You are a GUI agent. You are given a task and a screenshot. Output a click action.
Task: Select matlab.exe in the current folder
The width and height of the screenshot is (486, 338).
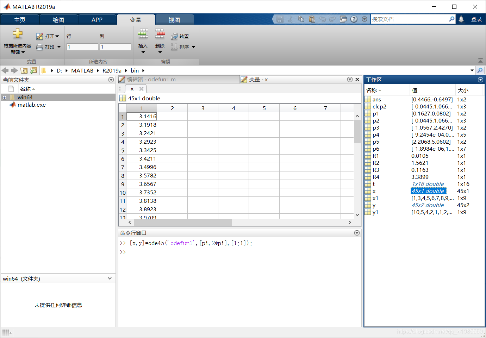tap(32, 105)
